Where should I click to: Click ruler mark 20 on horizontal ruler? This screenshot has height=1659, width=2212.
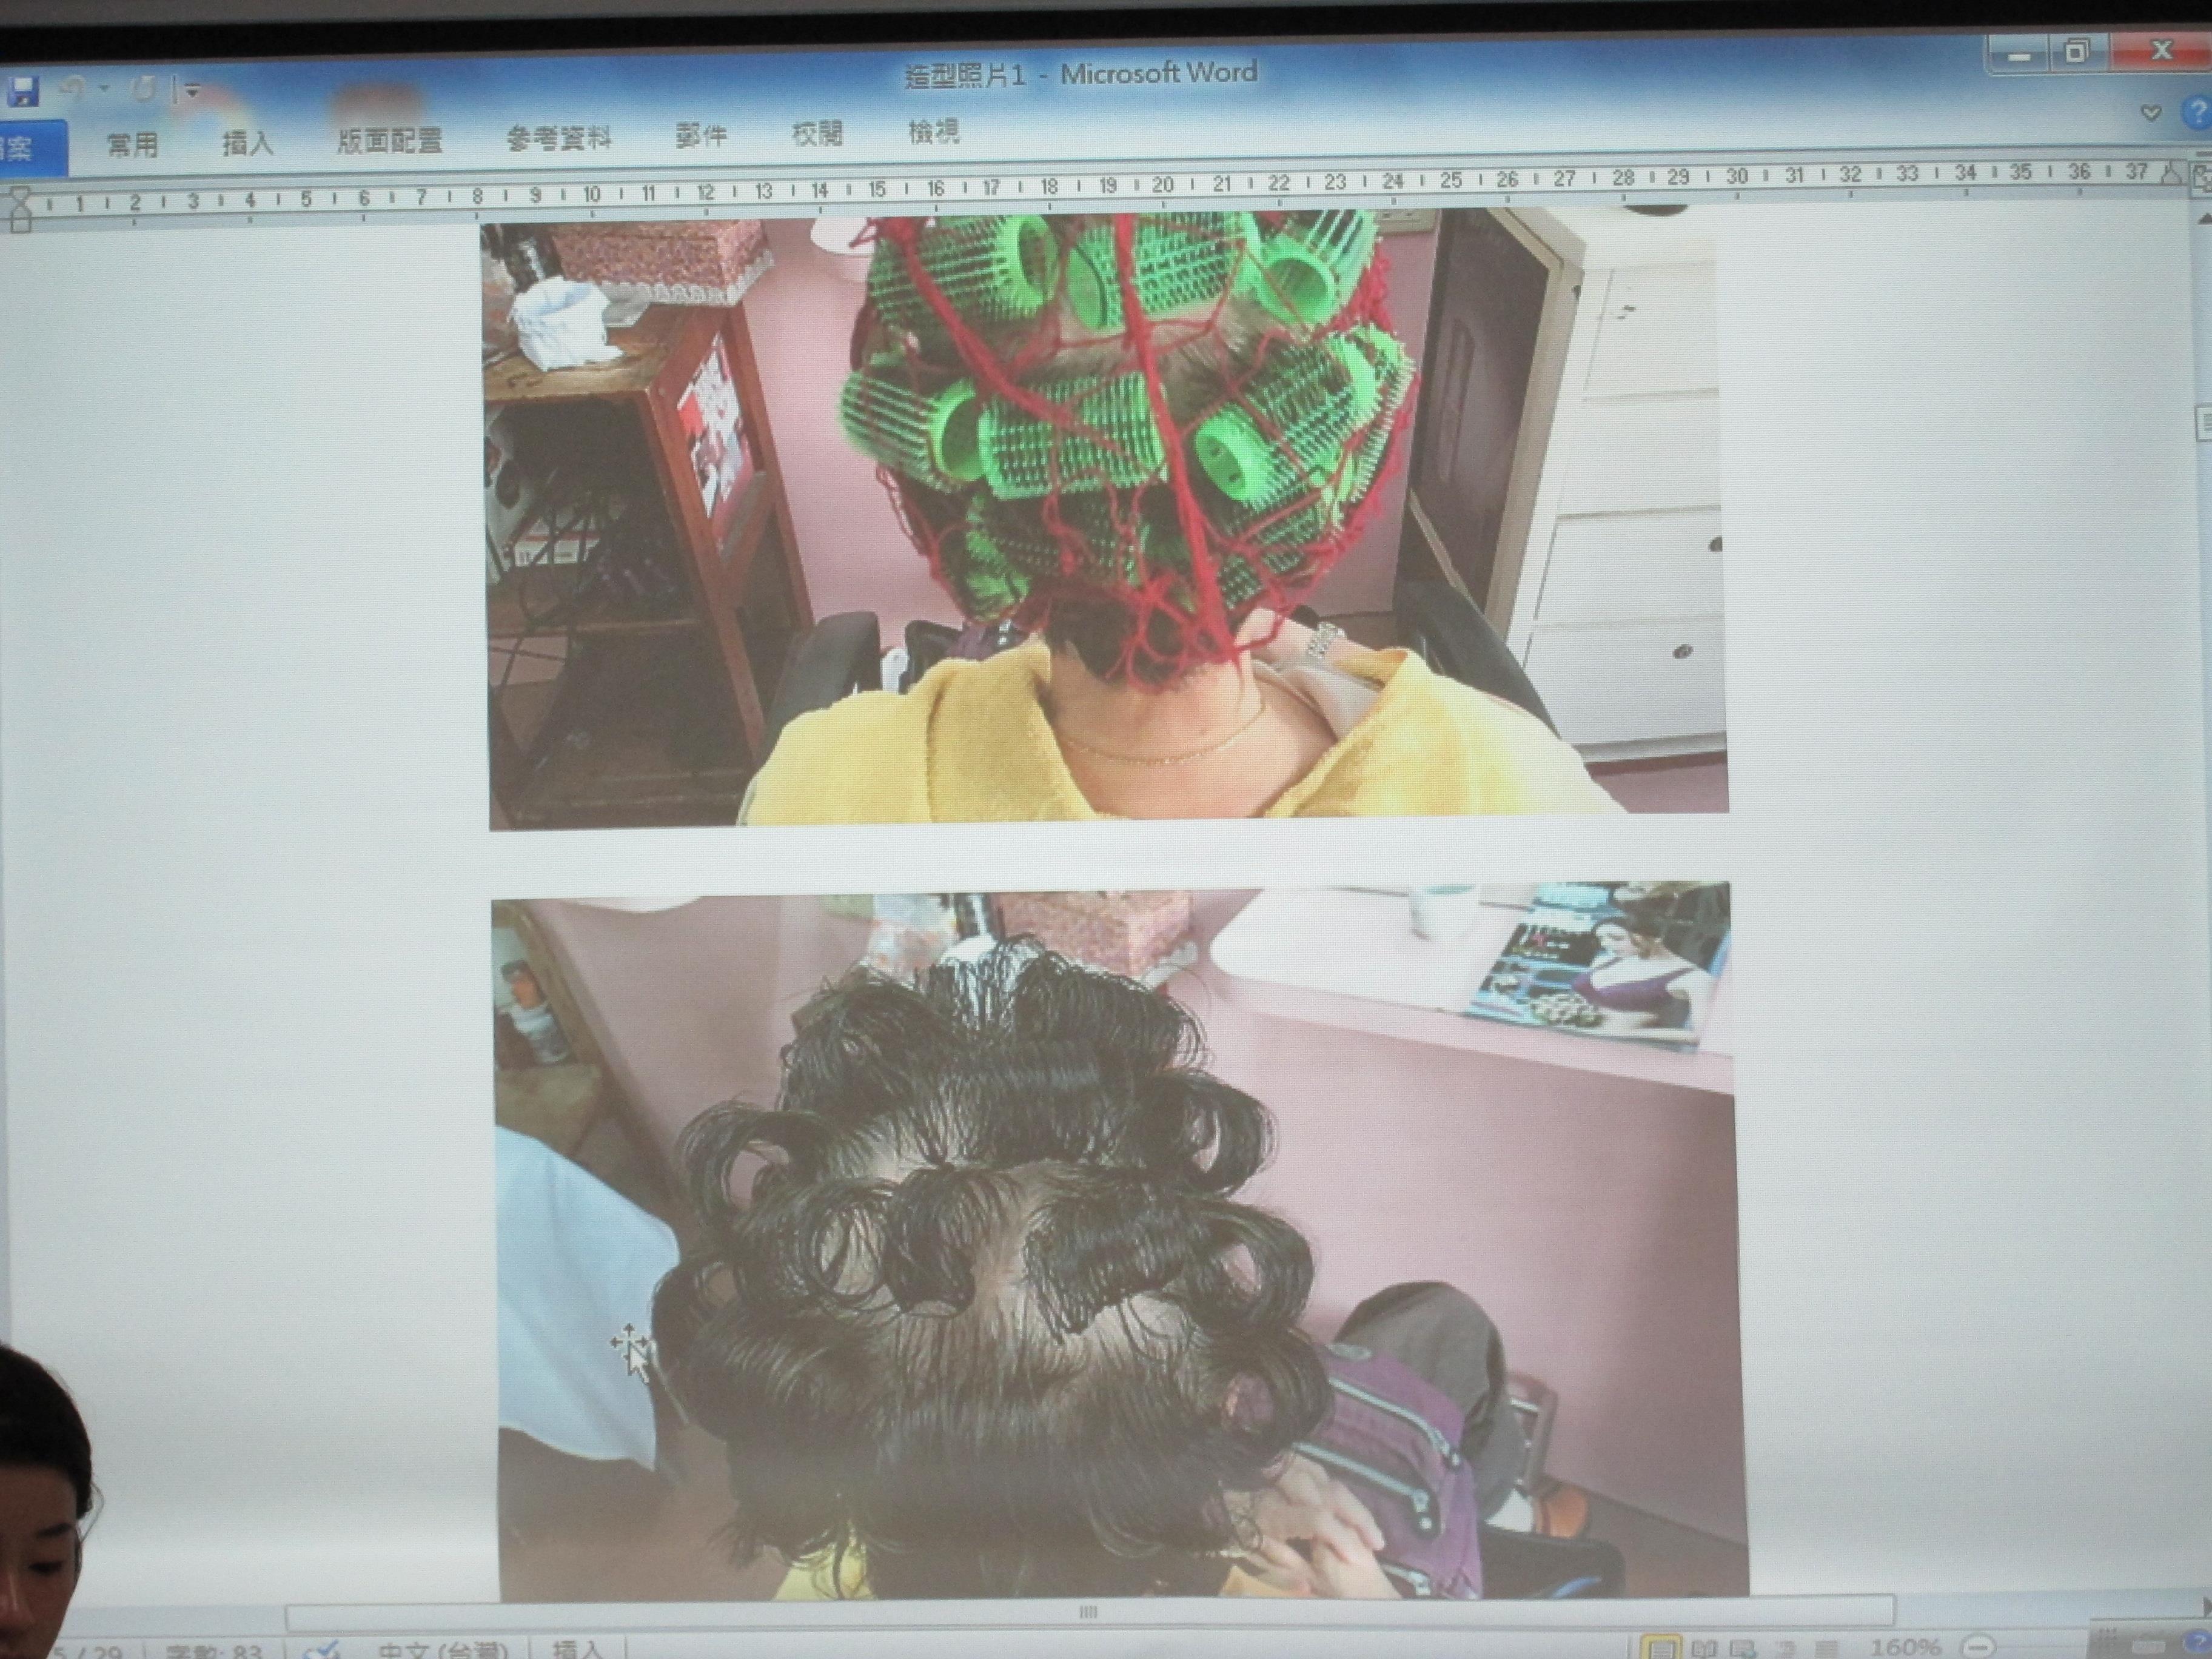point(1162,184)
